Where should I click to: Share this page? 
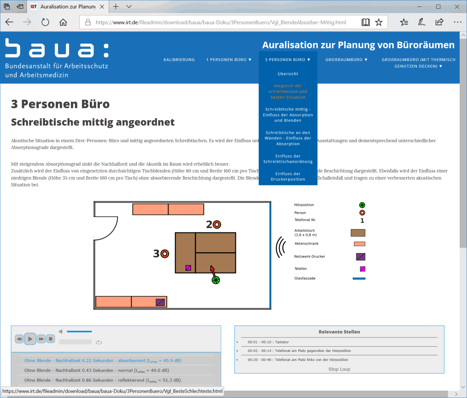point(439,22)
